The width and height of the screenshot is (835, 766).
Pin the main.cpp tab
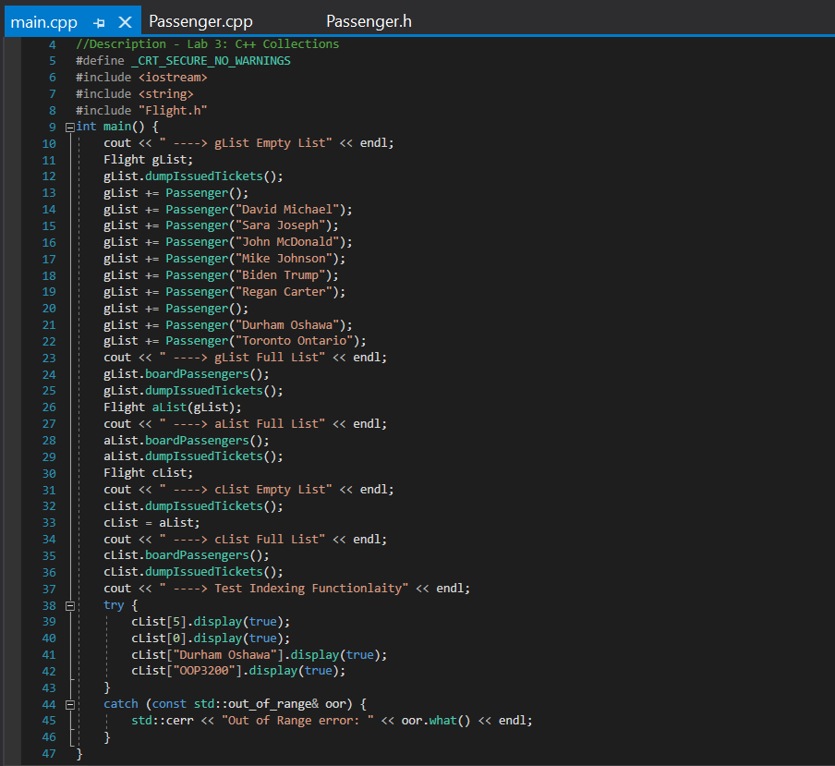coord(100,22)
